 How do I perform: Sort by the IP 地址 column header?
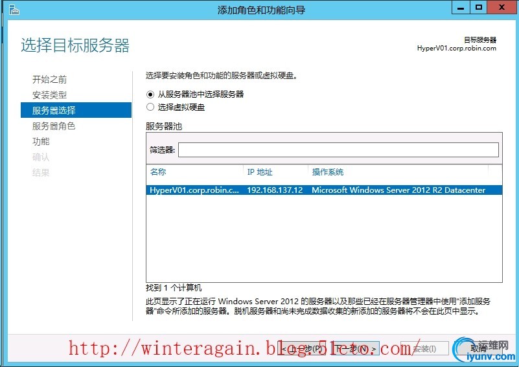(x=260, y=172)
